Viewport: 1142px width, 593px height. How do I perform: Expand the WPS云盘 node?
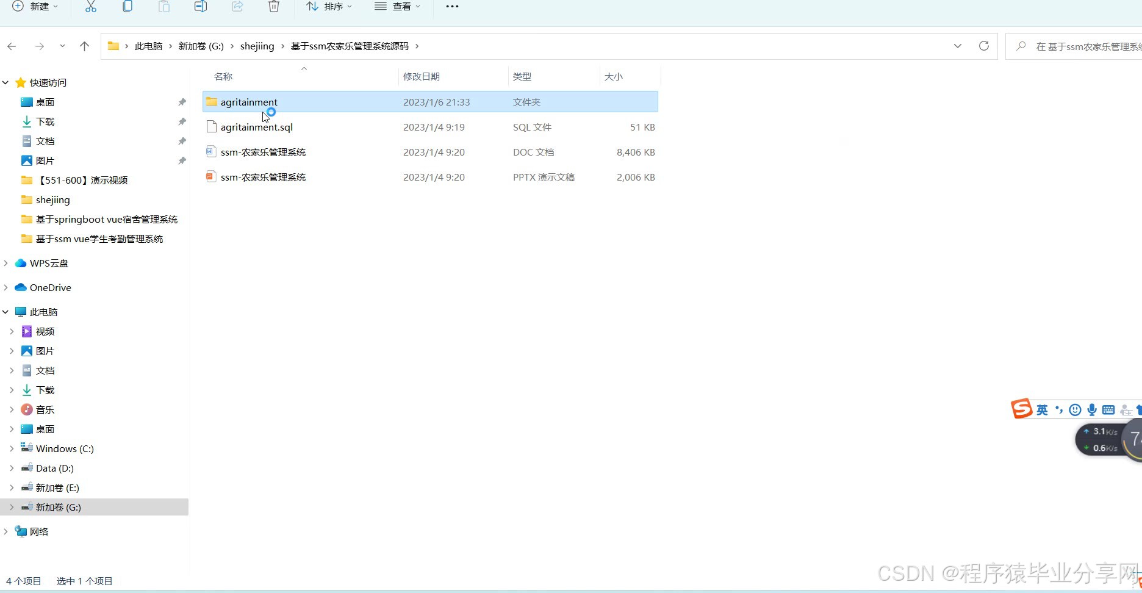point(5,263)
